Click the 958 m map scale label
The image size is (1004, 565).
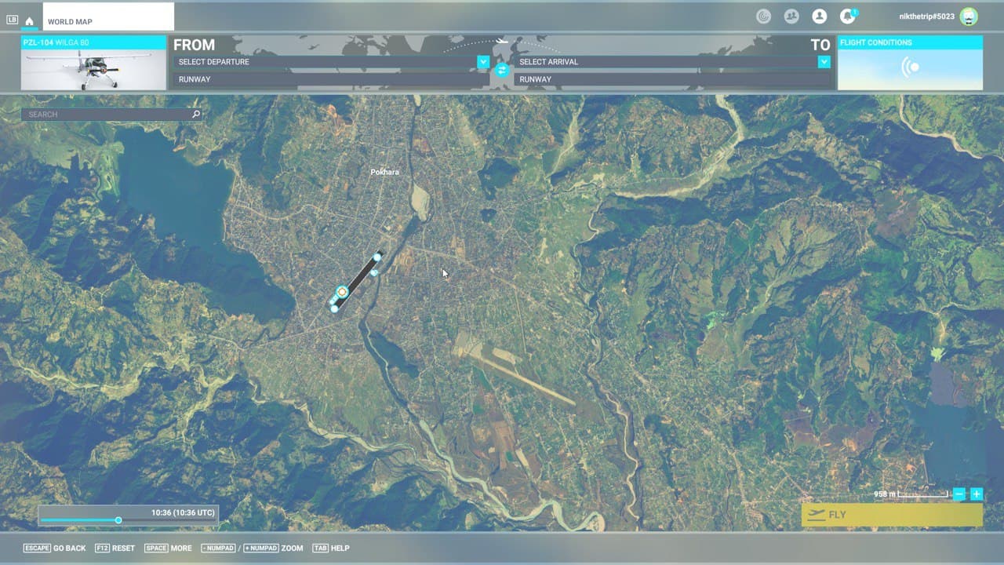point(886,494)
